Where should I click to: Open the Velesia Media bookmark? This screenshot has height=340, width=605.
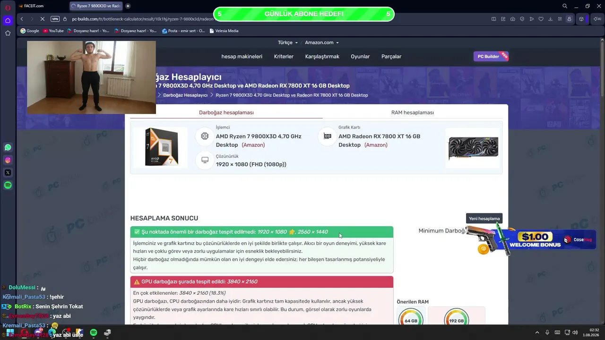click(224, 31)
